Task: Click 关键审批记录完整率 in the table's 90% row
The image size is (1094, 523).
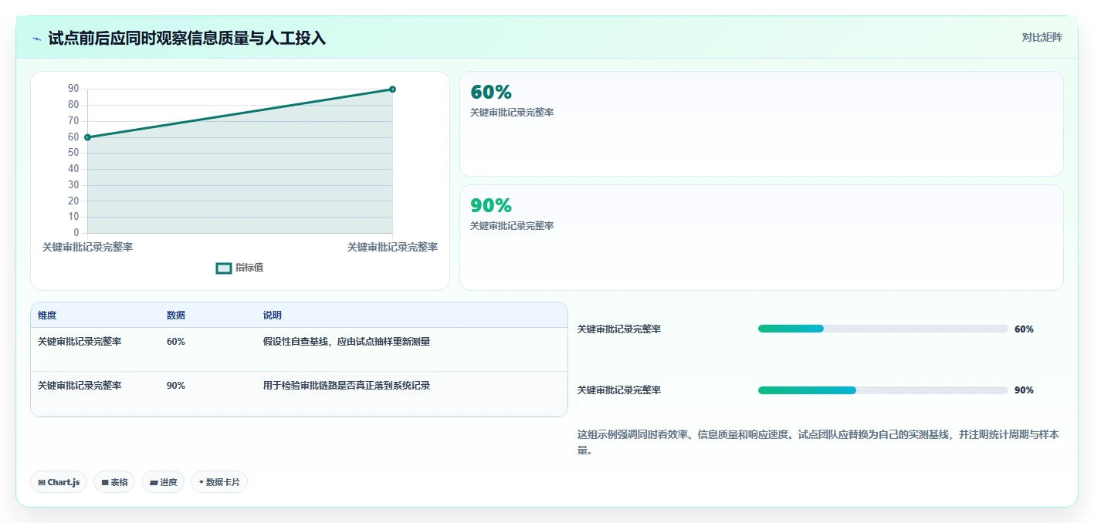Action: point(80,386)
